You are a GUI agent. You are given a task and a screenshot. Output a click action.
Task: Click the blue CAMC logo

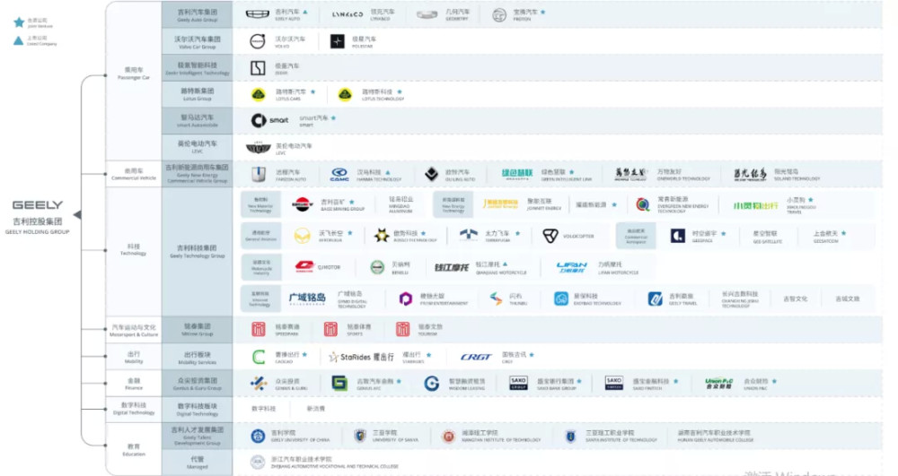click(339, 175)
